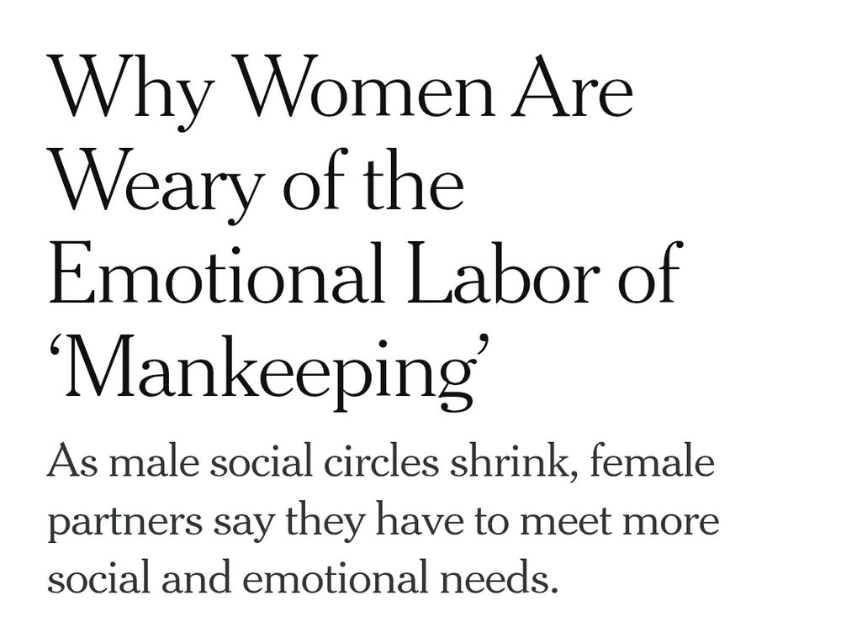Viewport: 841px width, 627px height.
Task: Click the word 'circles' in the subheading
Action: tap(383, 461)
